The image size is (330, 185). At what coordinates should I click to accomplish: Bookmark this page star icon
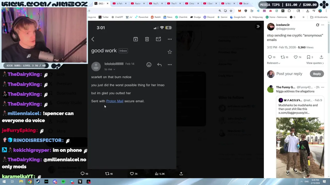(x=231, y=11)
